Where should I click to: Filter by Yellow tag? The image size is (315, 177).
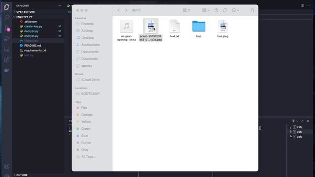point(86,121)
